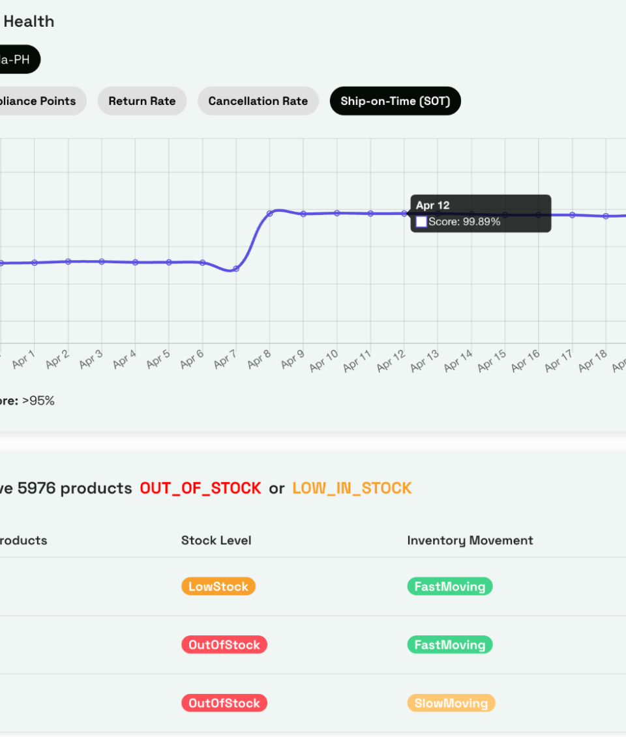Switch to the Cancellation Rate tab
This screenshot has height=737, width=626.
(x=258, y=101)
